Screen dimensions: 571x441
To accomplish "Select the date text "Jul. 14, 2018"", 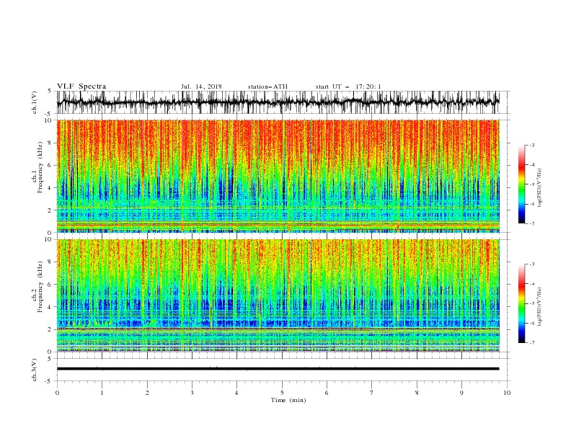I will [x=201, y=86].
